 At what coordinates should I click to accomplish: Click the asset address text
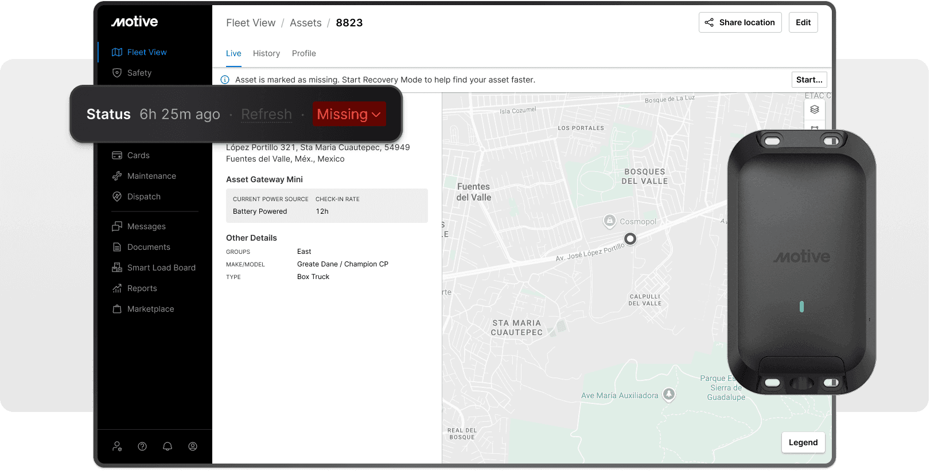tap(318, 153)
